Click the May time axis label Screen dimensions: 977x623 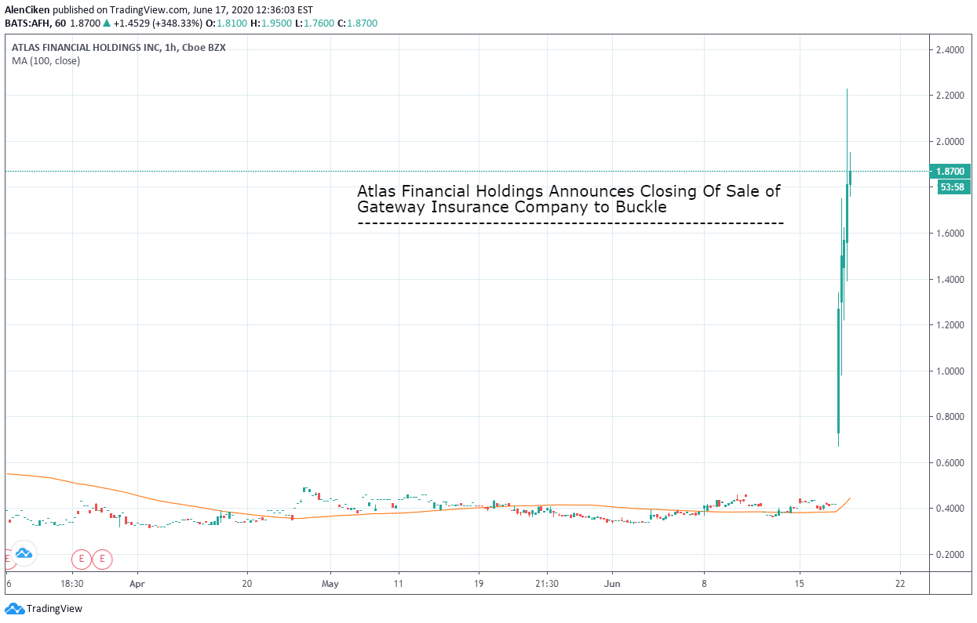[x=330, y=584]
